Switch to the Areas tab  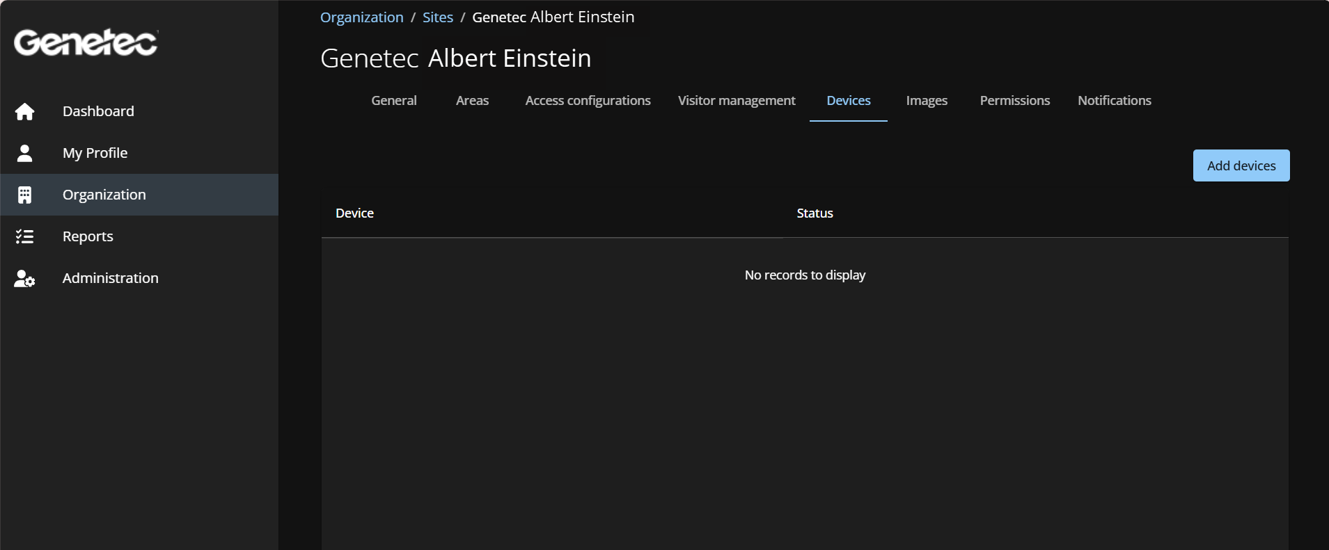click(472, 101)
